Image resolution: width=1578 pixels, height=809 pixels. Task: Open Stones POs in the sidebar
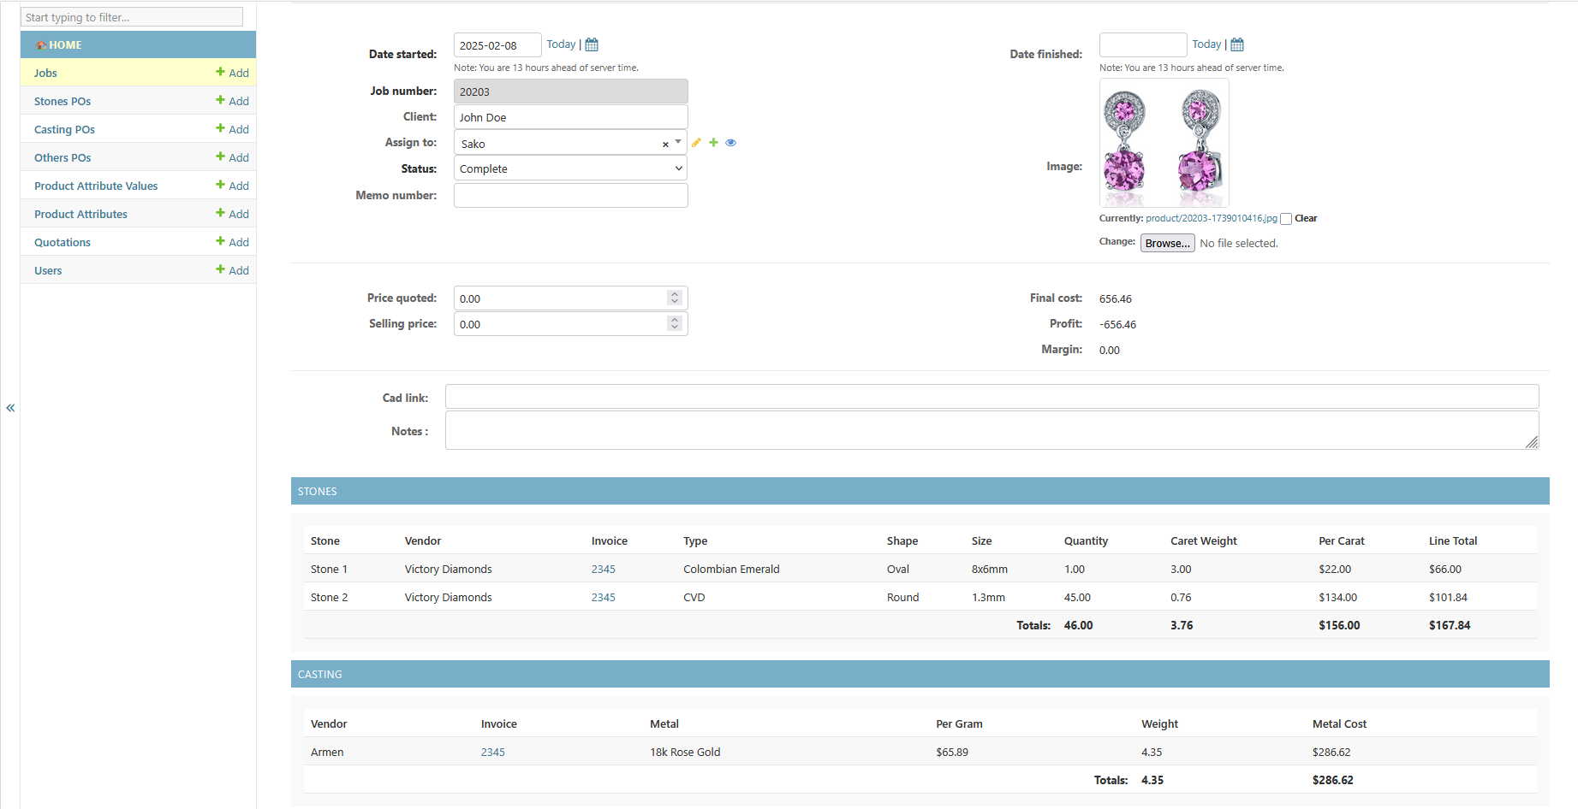tap(63, 101)
